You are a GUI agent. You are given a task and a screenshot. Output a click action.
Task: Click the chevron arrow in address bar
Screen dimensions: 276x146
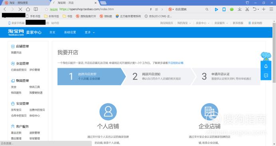click(162, 9)
